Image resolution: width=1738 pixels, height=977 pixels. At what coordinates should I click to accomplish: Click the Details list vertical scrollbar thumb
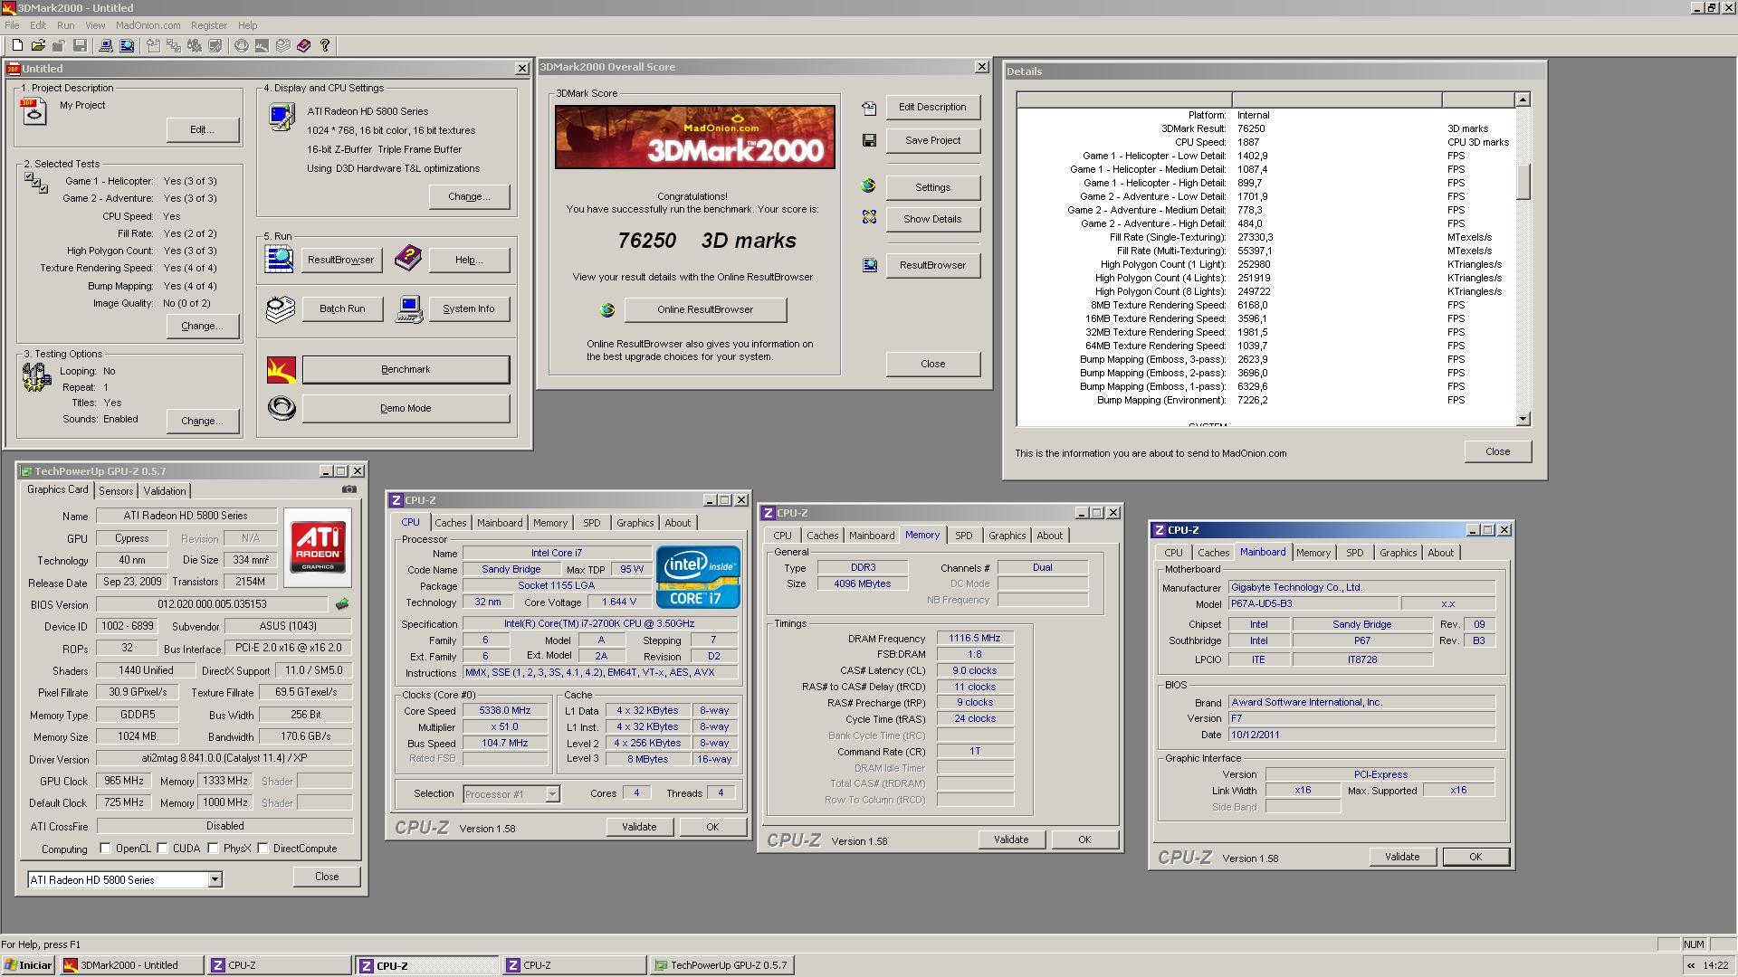[x=1523, y=181]
